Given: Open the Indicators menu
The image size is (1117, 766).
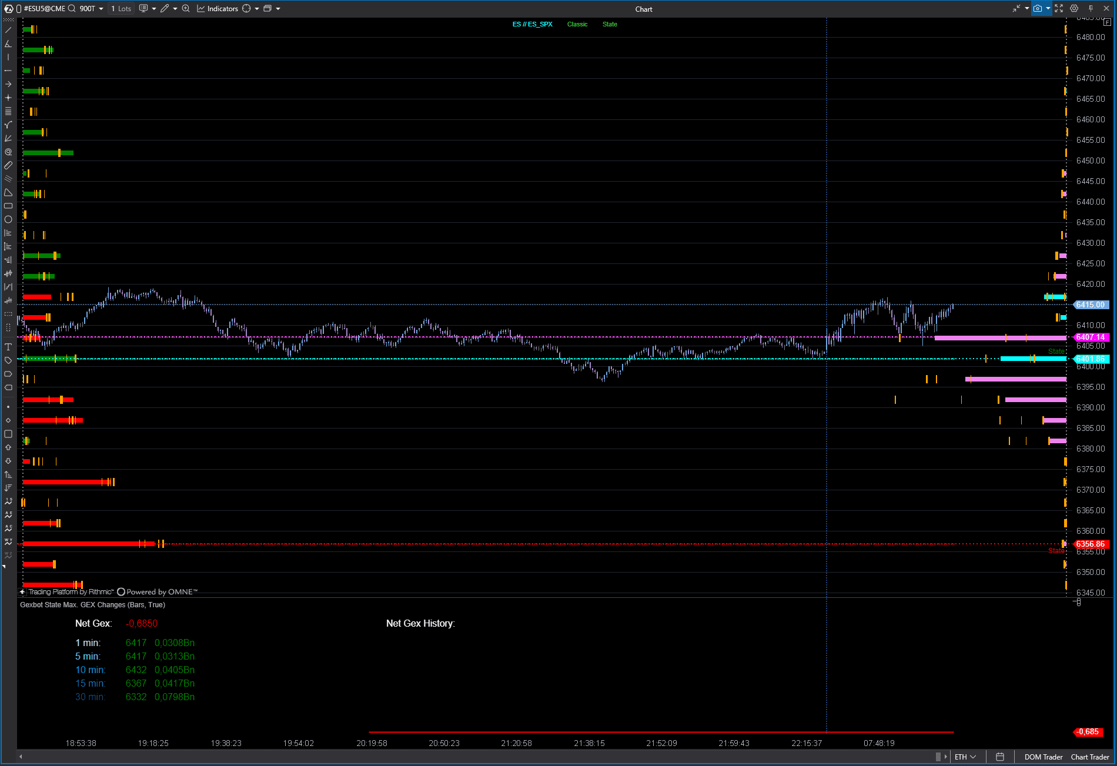Looking at the screenshot, I should [x=218, y=9].
